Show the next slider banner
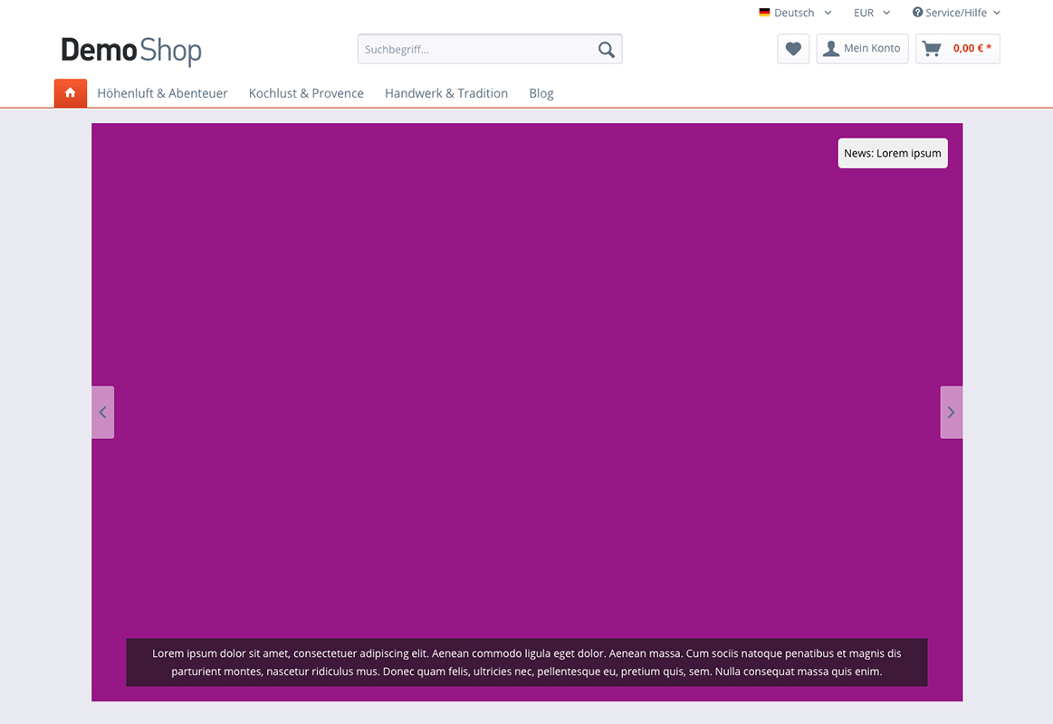 [x=951, y=412]
